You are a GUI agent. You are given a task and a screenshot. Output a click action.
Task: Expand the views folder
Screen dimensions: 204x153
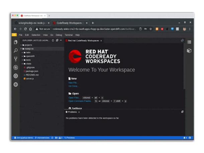(x=27, y=64)
